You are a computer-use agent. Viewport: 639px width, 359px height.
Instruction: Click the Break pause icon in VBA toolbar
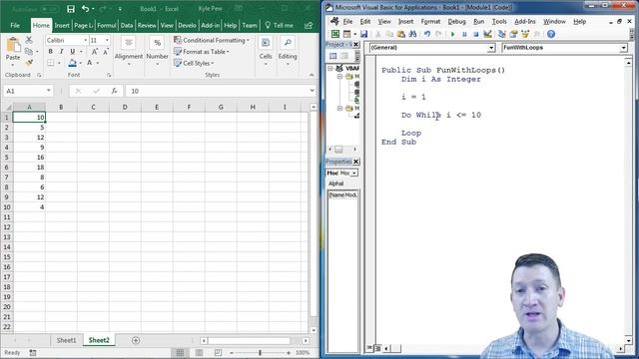click(464, 34)
